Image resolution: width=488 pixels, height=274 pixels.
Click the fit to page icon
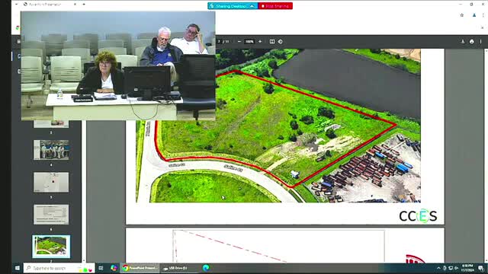(272, 42)
